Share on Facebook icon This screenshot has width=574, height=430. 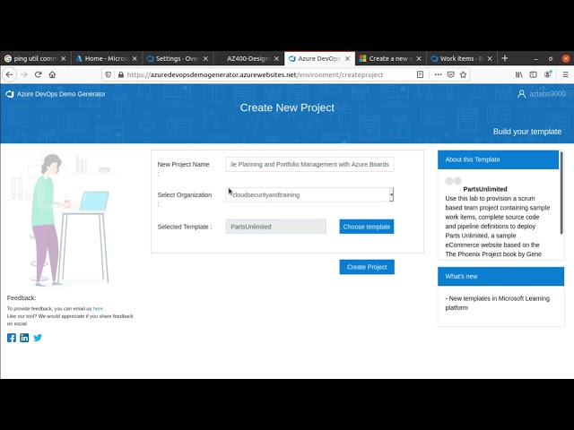(12, 338)
